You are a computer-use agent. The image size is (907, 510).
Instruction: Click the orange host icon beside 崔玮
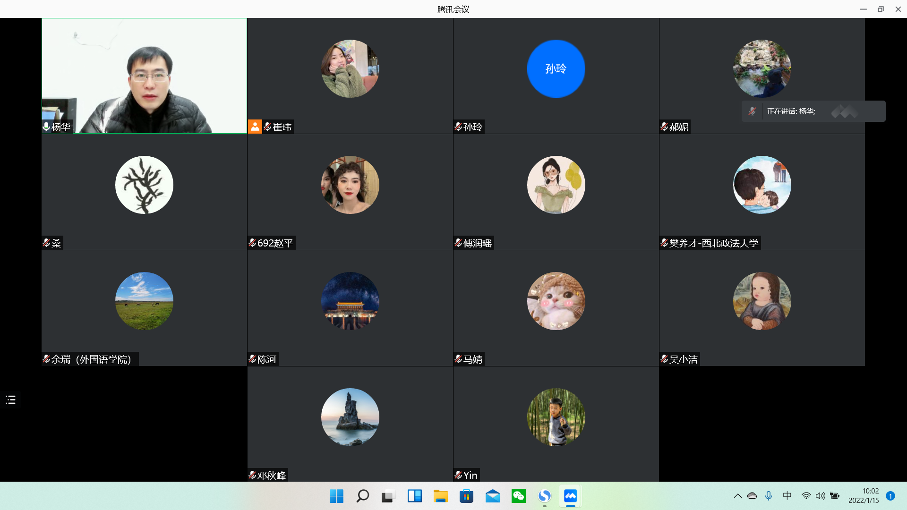pos(255,127)
